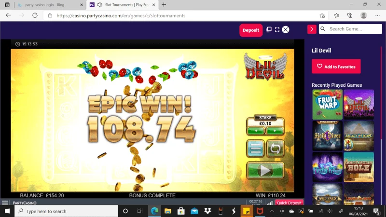Decrease stake with left green arrow
The height and width of the screenshot is (217, 386).
click(256, 131)
